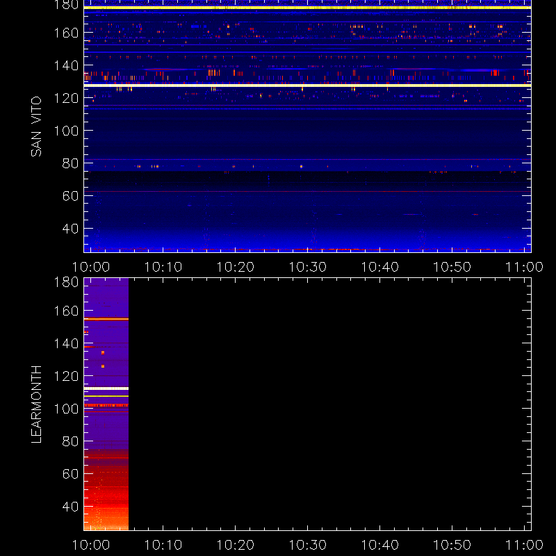
Task: Select the 160 label on San Vito axis
Action: 66,33
